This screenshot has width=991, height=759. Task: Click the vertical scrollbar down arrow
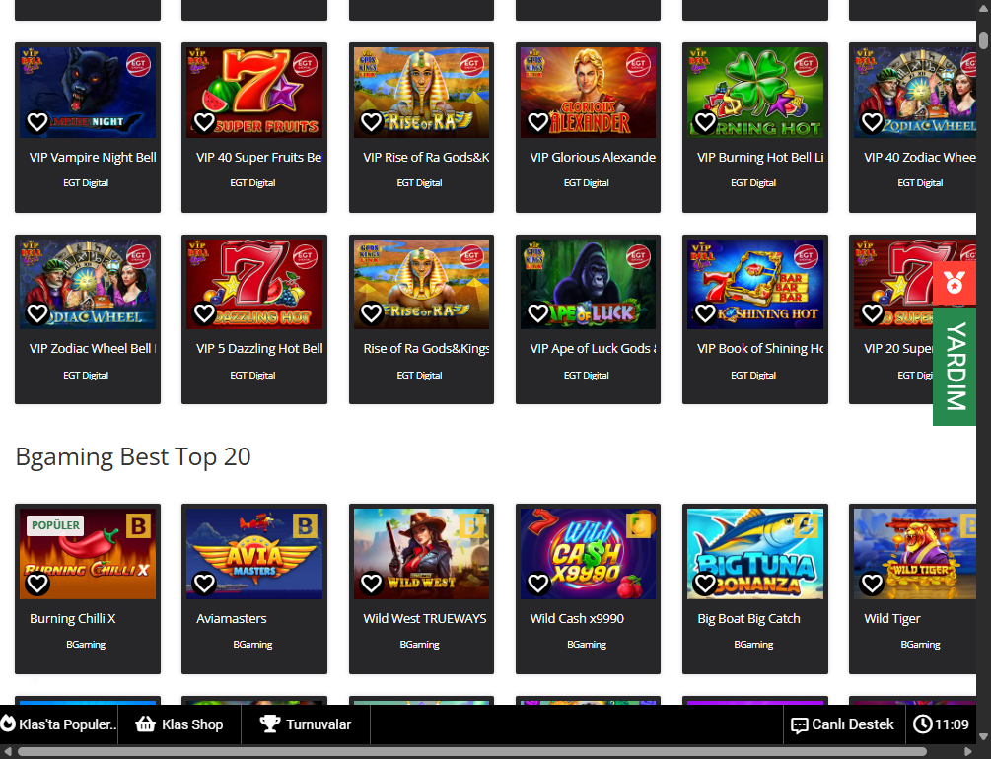coord(983,737)
